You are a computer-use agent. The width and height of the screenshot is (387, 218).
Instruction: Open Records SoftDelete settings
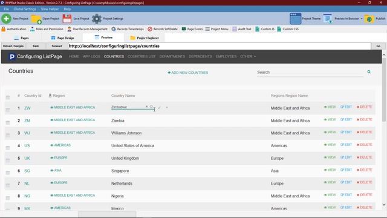click(163, 29)
